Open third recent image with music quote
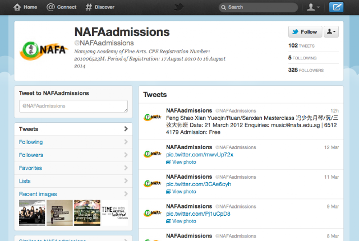The height and width of the screenshot is (241, 359). tap(87, 213)
